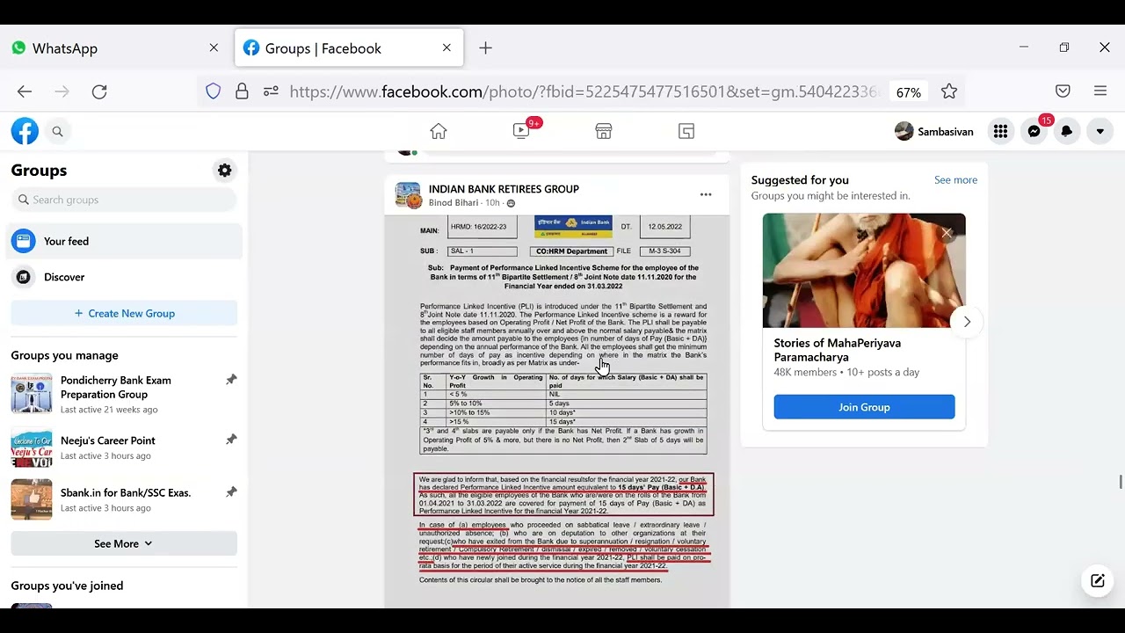
Task: Click the Facebook logo
Action: (x=25, y=131)
